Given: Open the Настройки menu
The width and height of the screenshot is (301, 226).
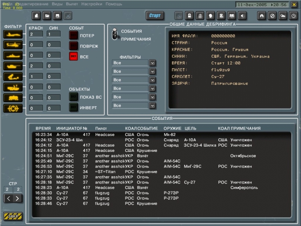Looking at the screenshot, I should point(92,4).
